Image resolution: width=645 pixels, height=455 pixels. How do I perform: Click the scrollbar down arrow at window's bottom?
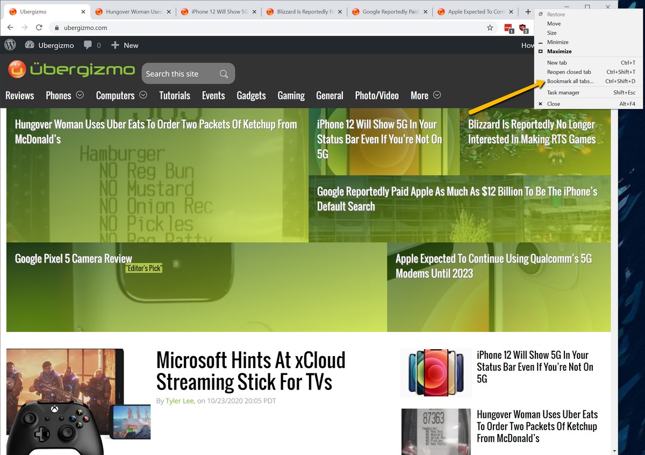tap(614, 451)
